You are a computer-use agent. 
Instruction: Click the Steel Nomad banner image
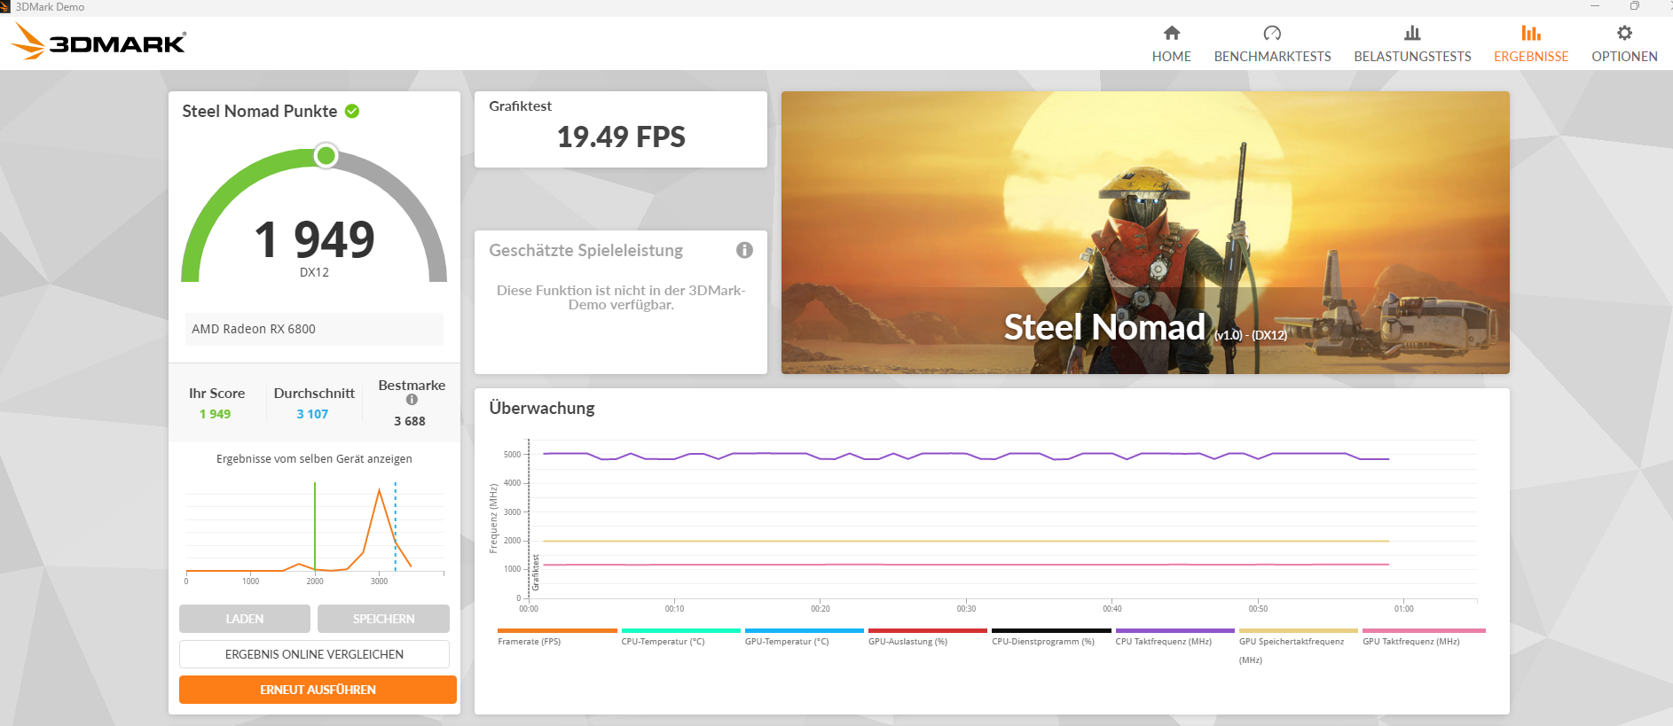[x=1145, y=232]
